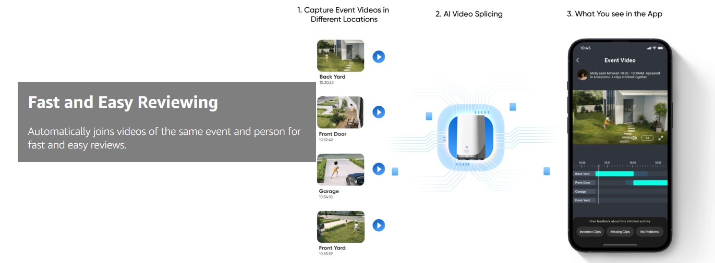Select the Back Yard timeline row label
The image size is (715, 263).
click(x=583, y=174)
